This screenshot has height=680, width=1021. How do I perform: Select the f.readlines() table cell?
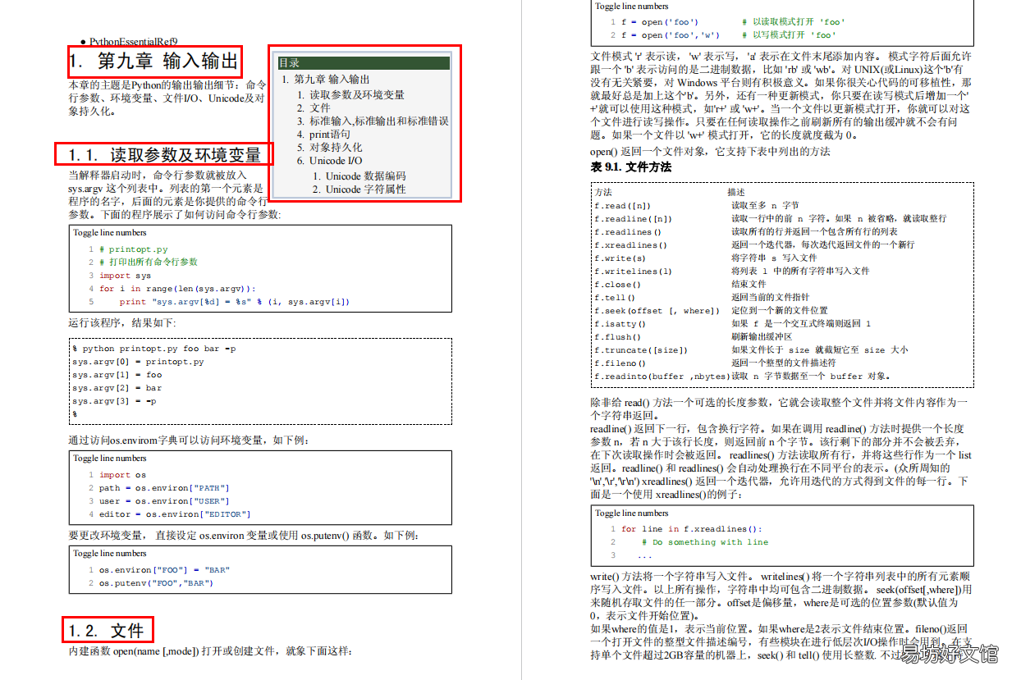627,232
